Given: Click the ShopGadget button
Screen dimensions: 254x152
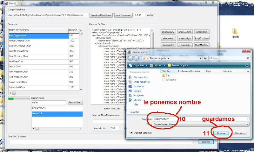Looking at the screenshot, I should pyautogui.click(x=185, y=38).
